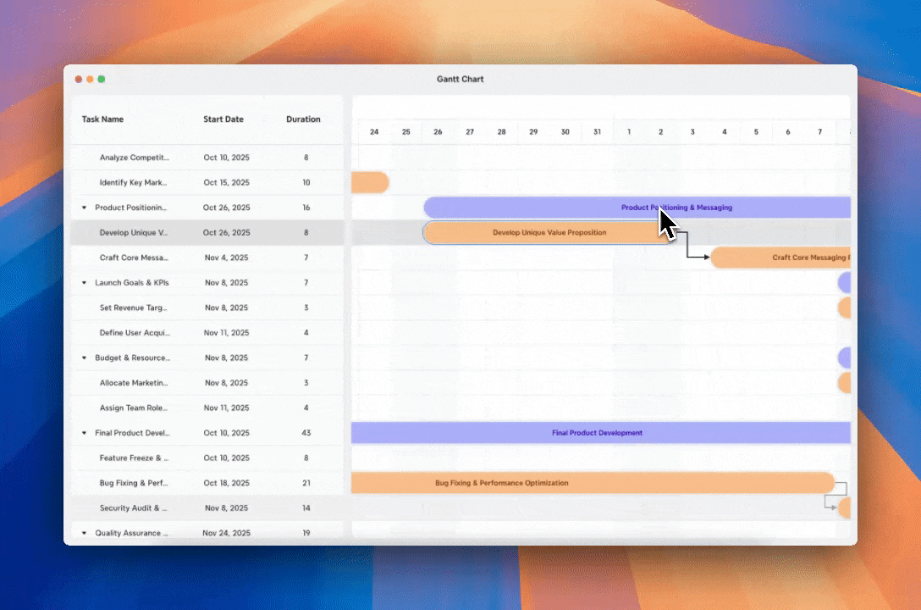
Task: Click day 1 in the timeline header
Action: tap(628, 132)
